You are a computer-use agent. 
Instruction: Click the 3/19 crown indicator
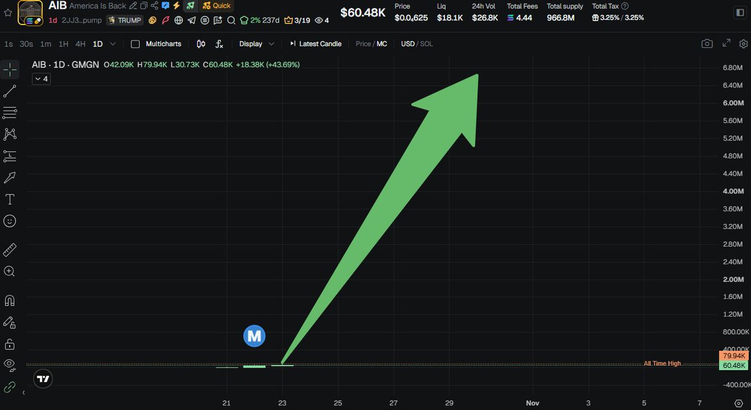297,20
